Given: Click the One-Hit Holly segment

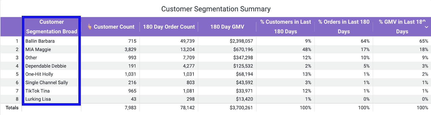Looking at the screenshot, I should tap(39, 74).
